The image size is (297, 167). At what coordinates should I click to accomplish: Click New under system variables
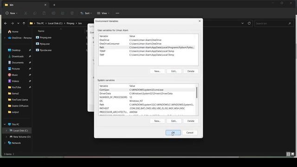[x=157, y=121]
